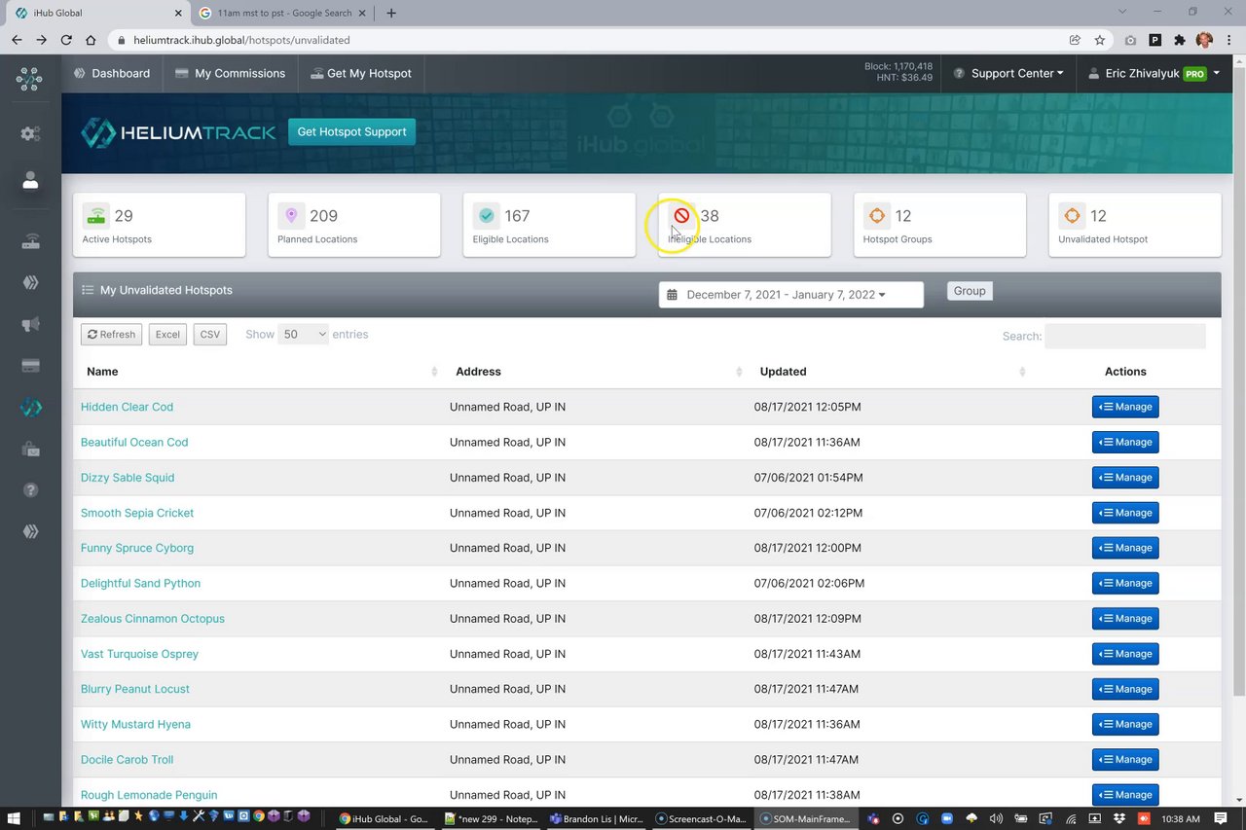1246x830 pixels.
Task: Select the HeliumTrack icon in sidebar
Action: coord(30,408)
